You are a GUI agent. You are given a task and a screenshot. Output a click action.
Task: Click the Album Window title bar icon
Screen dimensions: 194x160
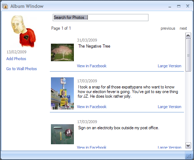[5, 6]
